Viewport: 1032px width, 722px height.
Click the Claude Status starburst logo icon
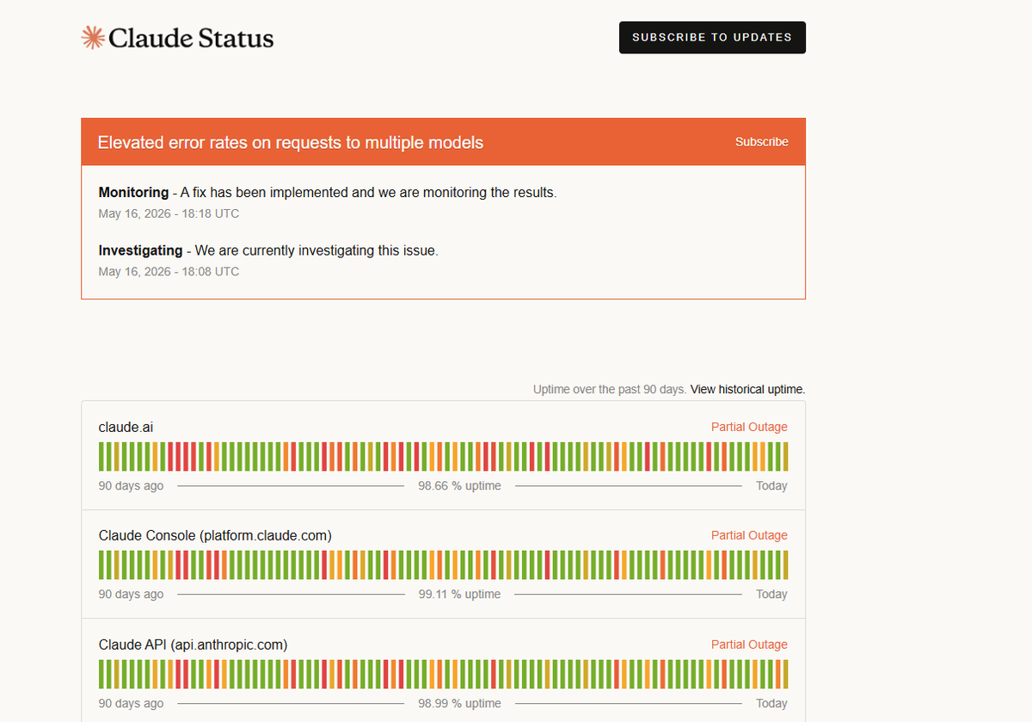93,37
